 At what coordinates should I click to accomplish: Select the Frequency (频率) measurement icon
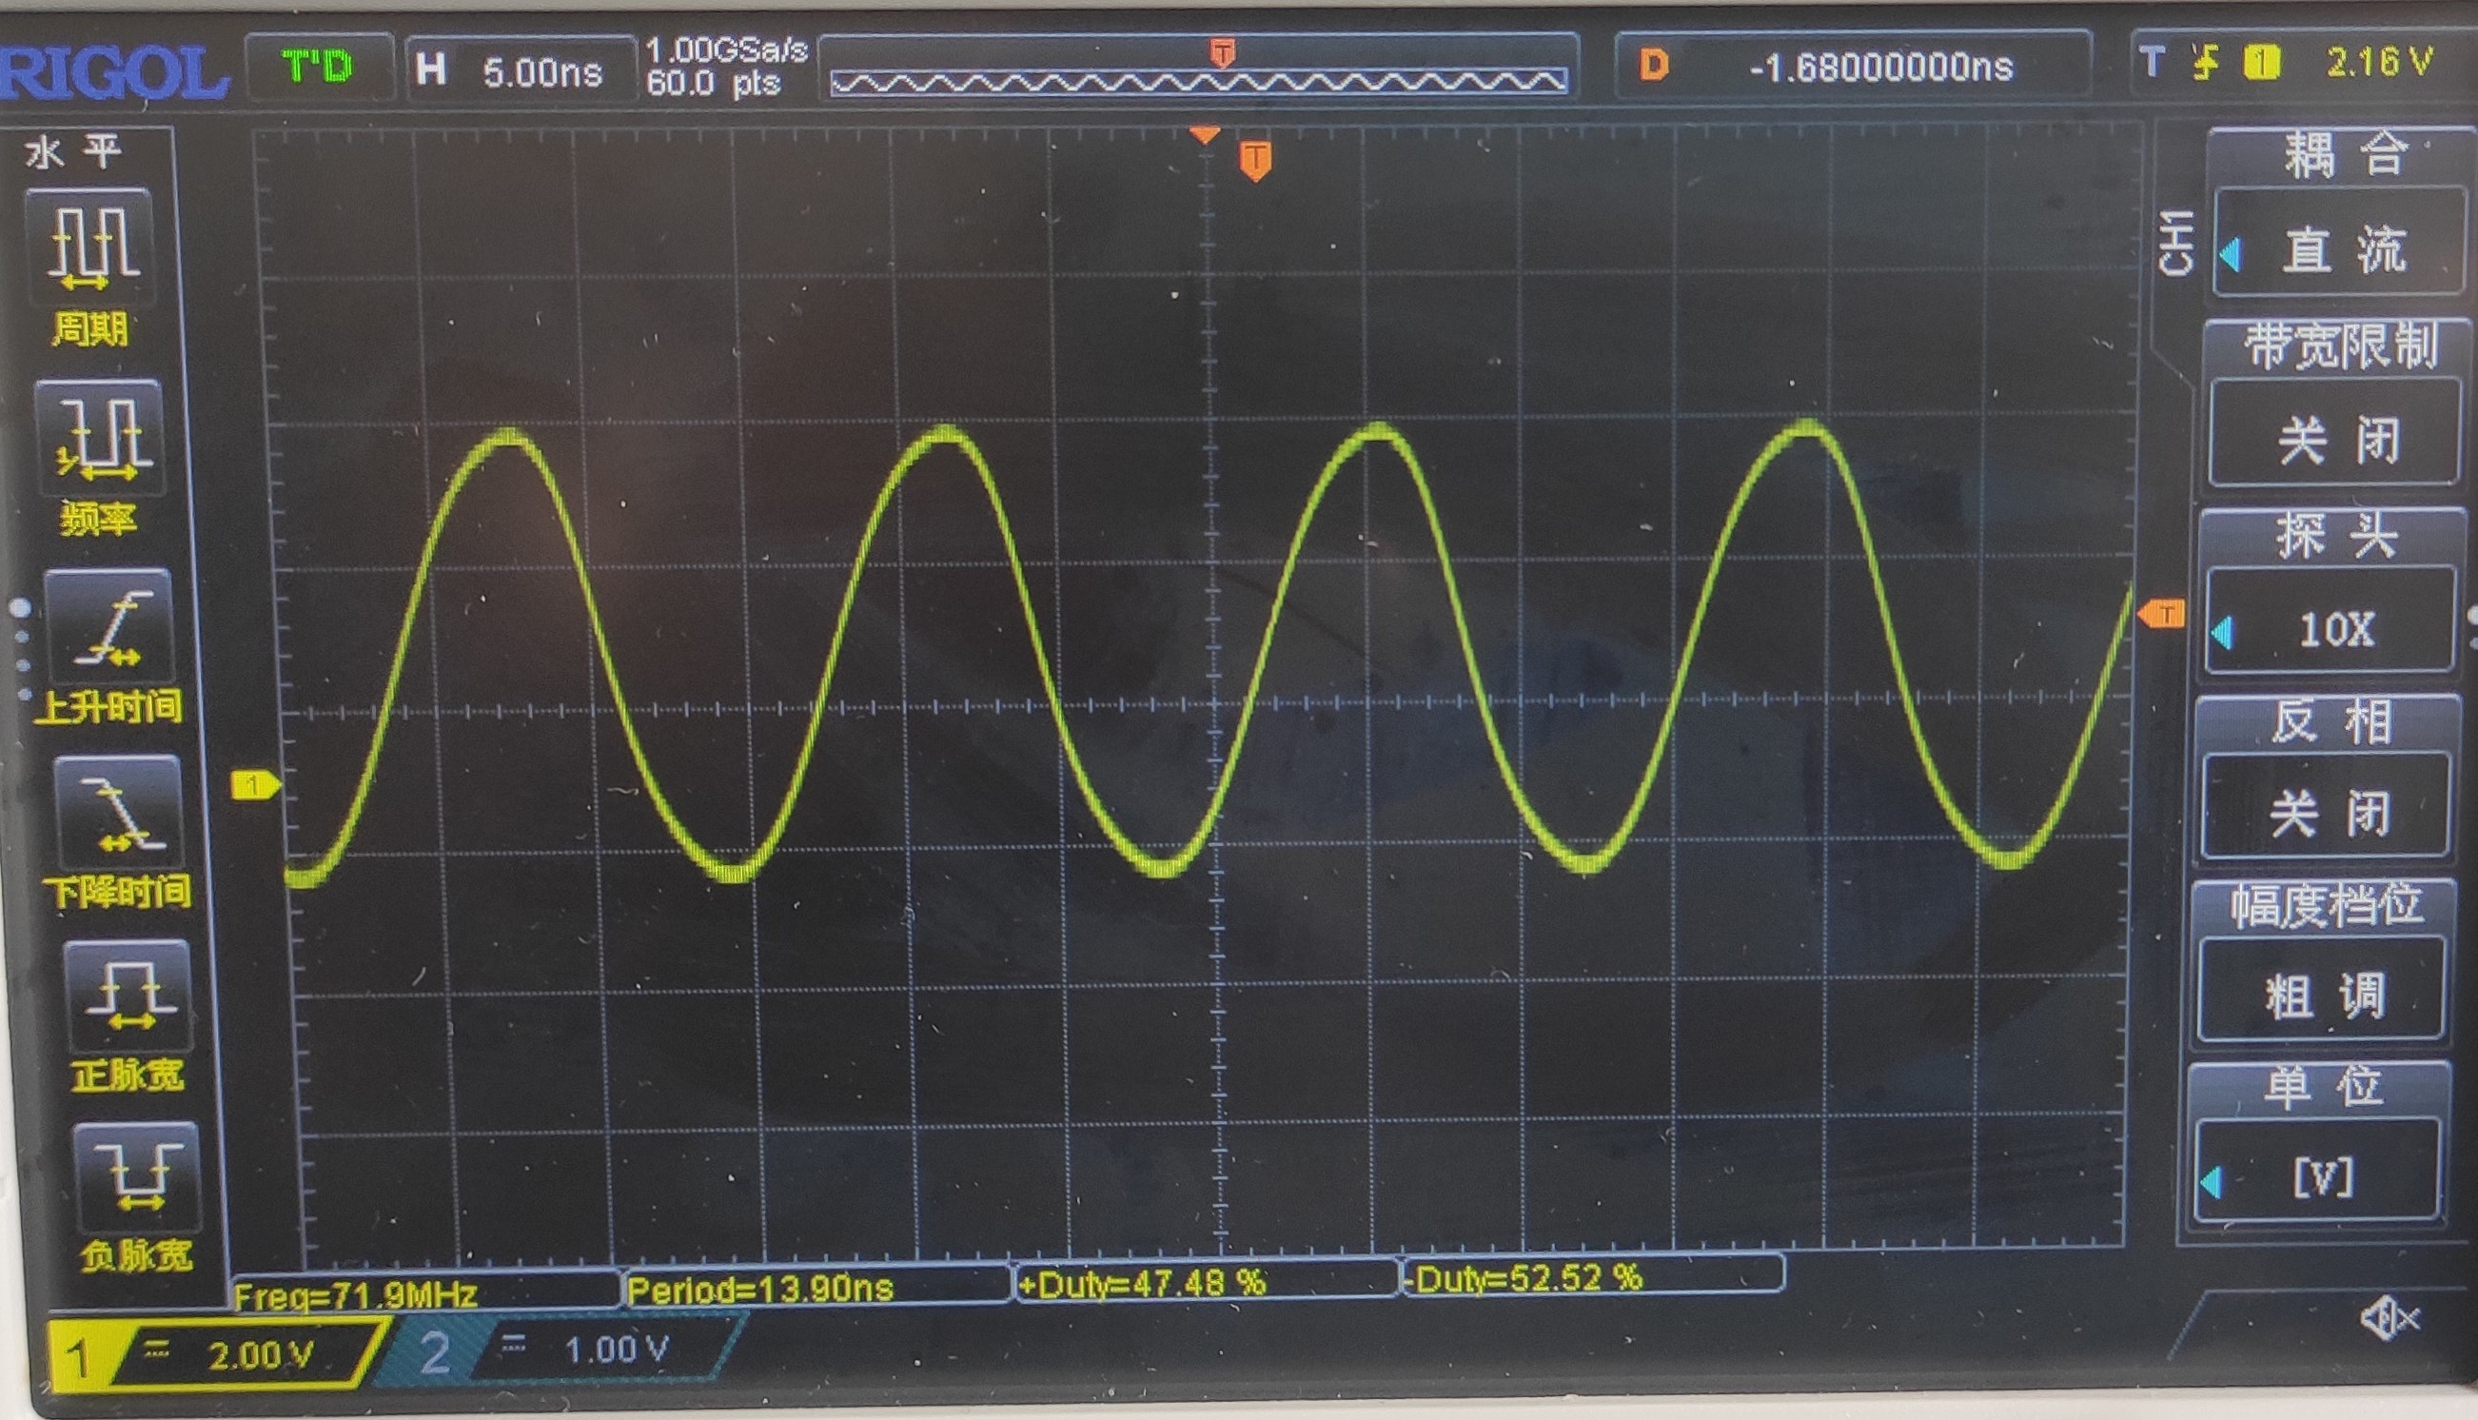click(97, 439)
